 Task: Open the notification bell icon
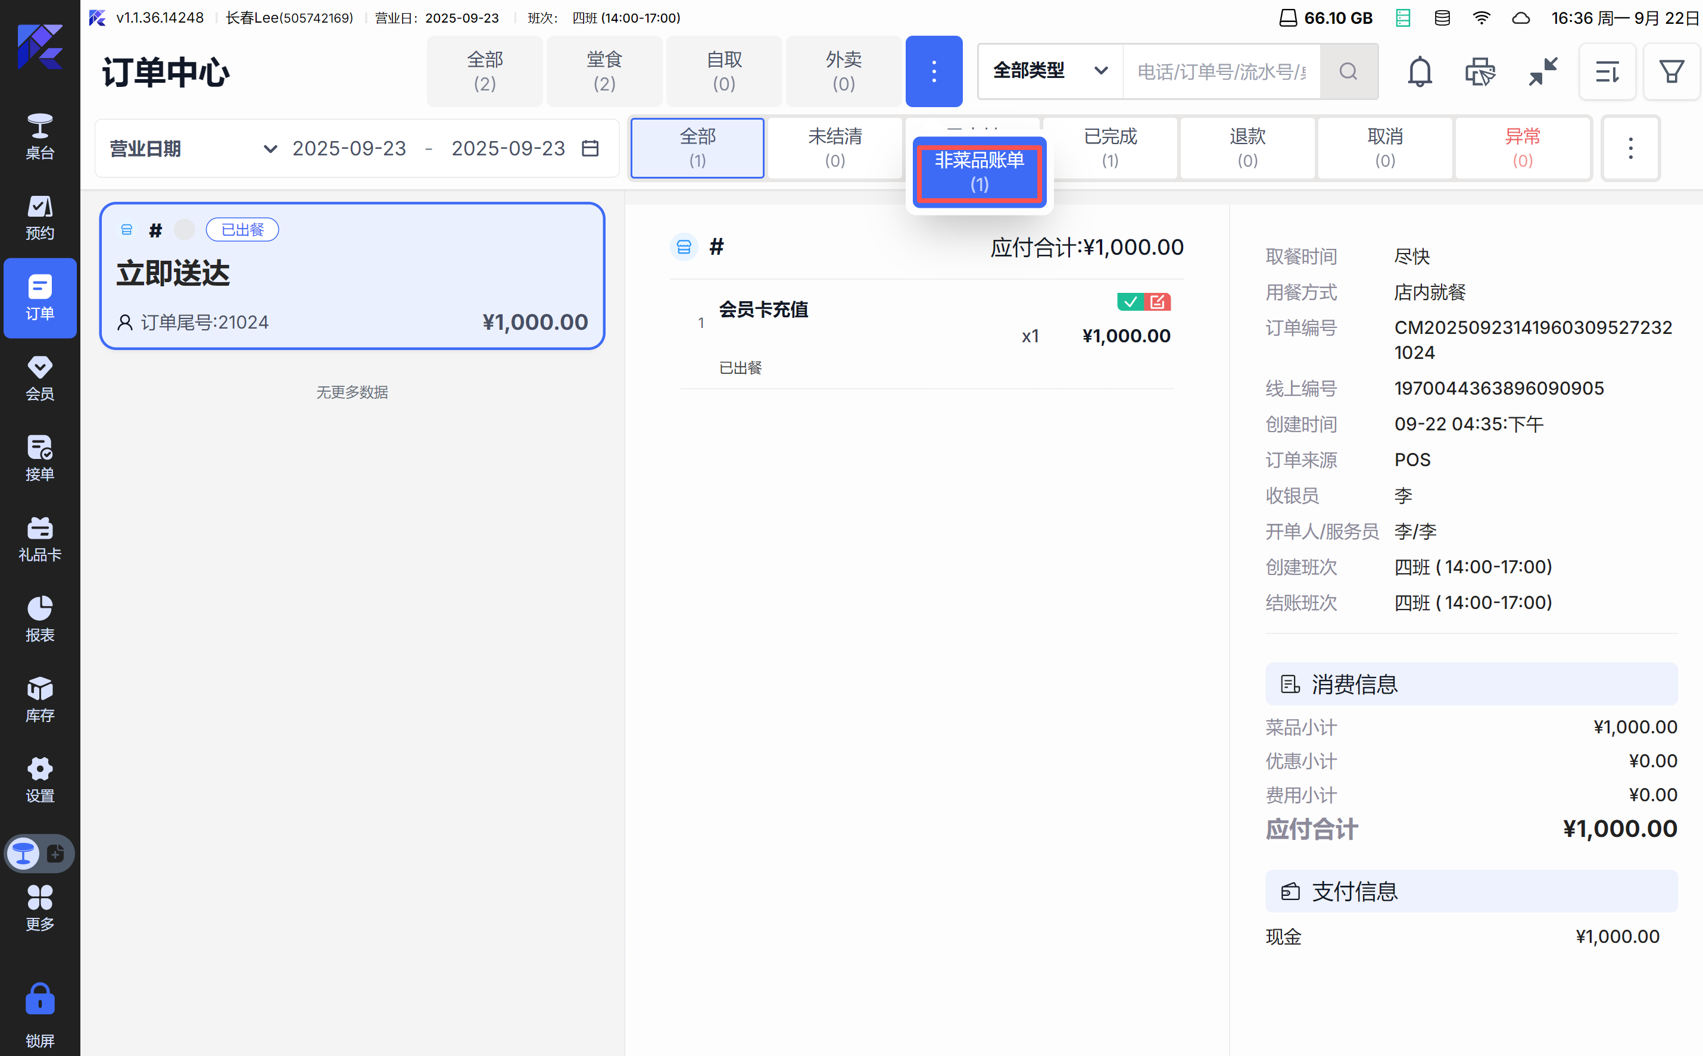pyautogui.click(x=1419, y=71)
